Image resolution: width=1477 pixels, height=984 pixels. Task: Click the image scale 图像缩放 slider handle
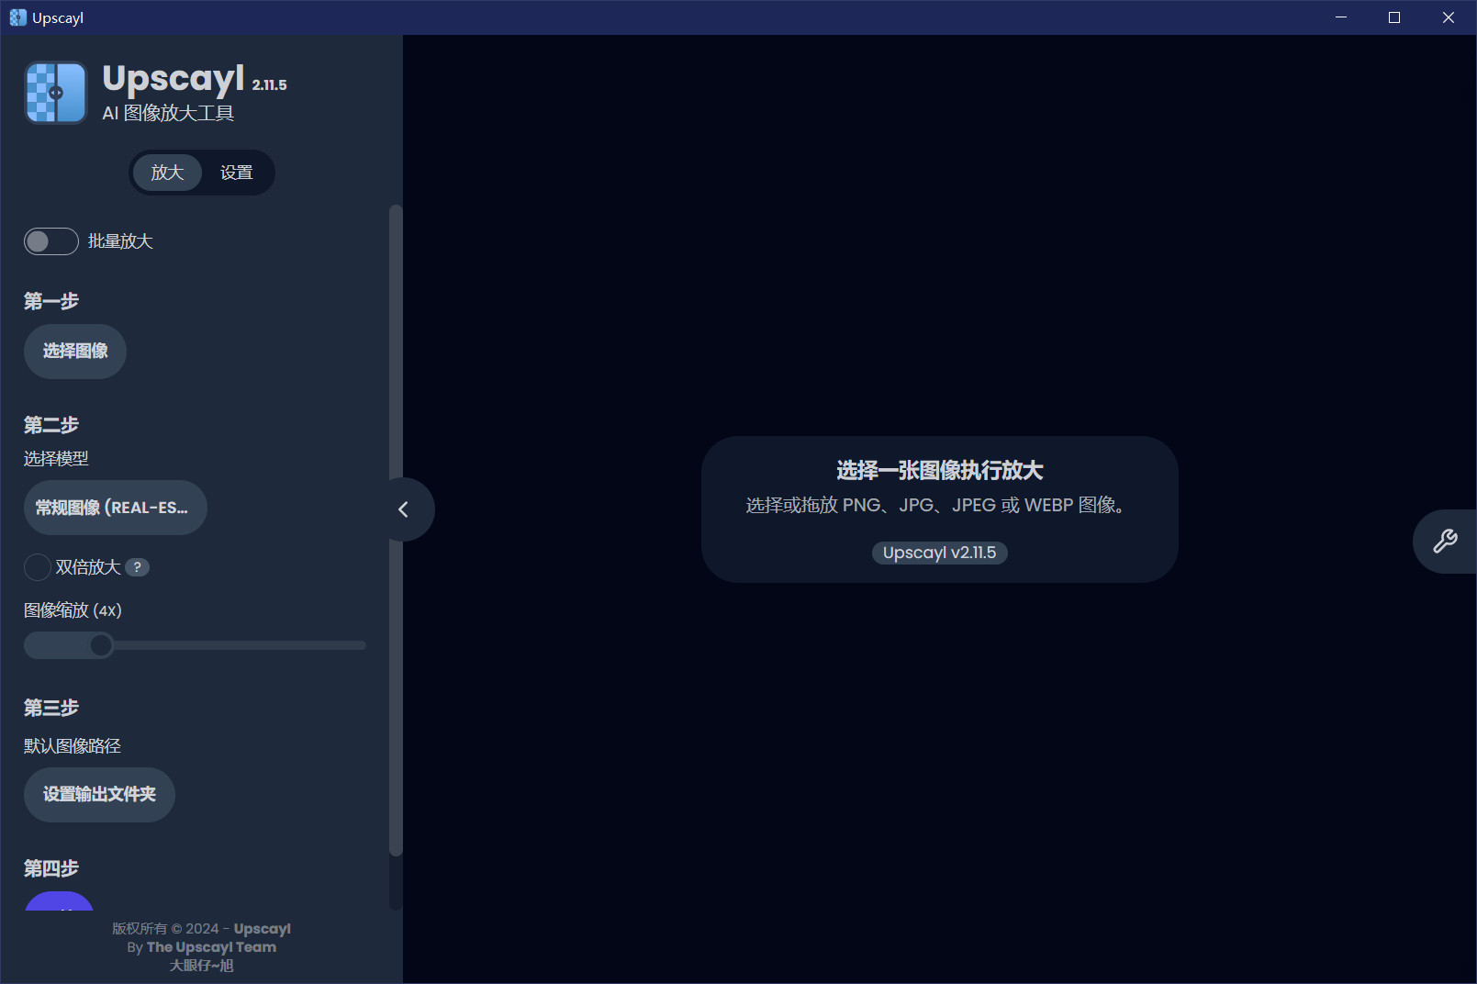point(101,645)
